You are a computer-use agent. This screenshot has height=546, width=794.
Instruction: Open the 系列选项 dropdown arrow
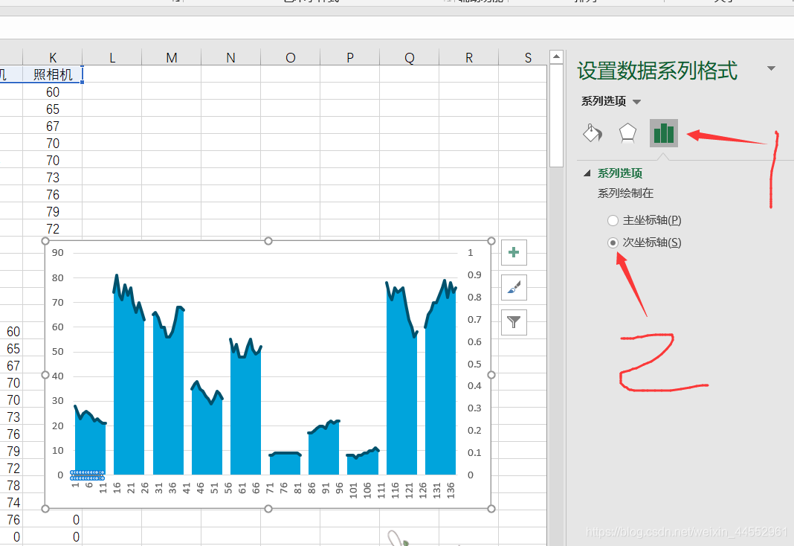637,102
